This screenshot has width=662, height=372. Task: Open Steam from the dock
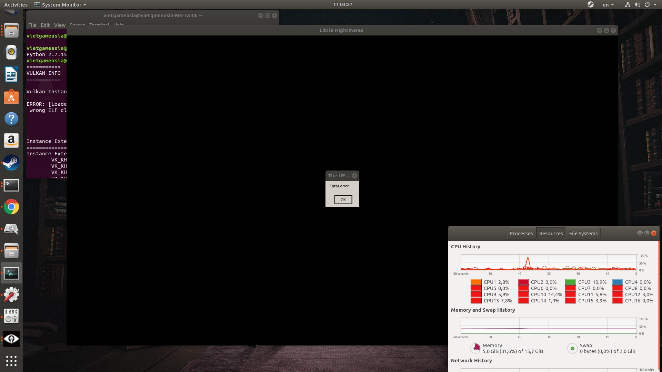[x=11, y=163]
